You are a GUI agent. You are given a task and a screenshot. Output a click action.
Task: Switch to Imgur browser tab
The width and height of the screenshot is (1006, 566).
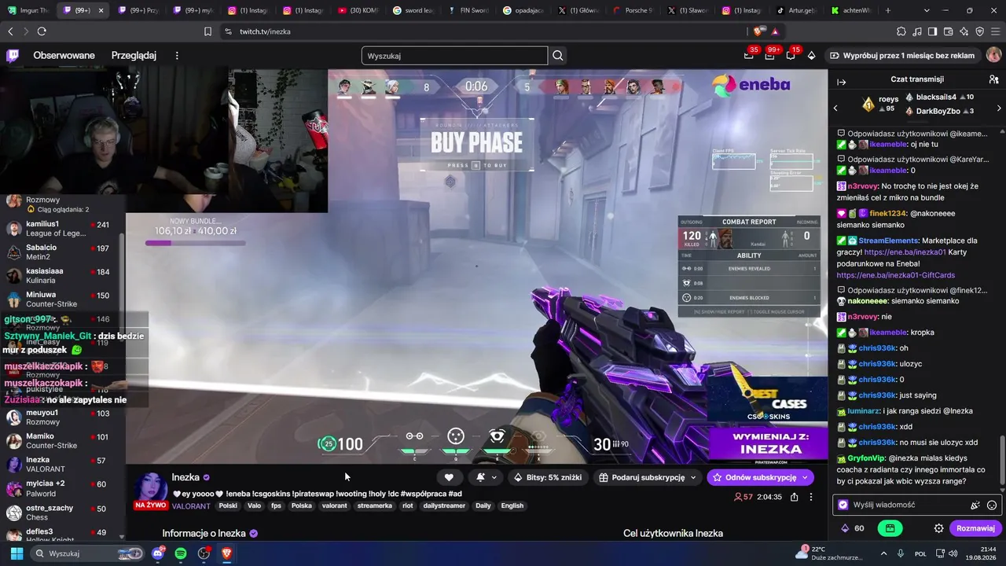pos(28,10)
